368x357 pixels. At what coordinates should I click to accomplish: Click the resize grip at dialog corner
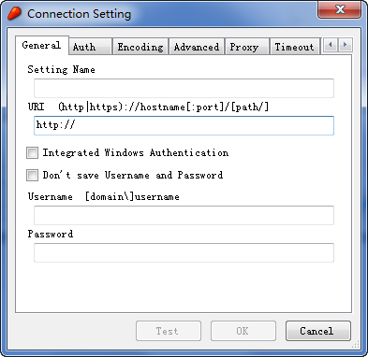356,344
